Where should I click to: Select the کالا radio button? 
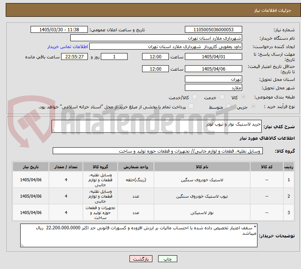[x=243, y=97]
